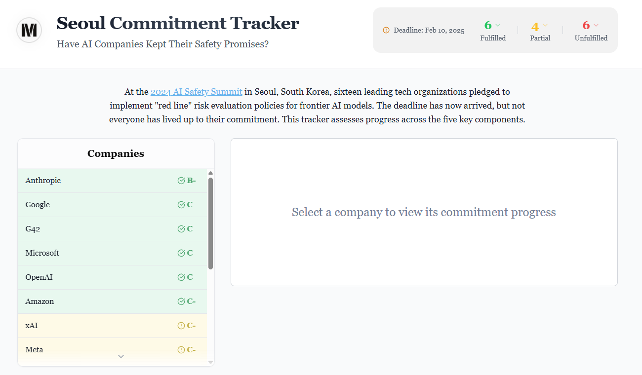Click the deadline clock warning icon
Viewport: 642px width, 375px height.
386,30
